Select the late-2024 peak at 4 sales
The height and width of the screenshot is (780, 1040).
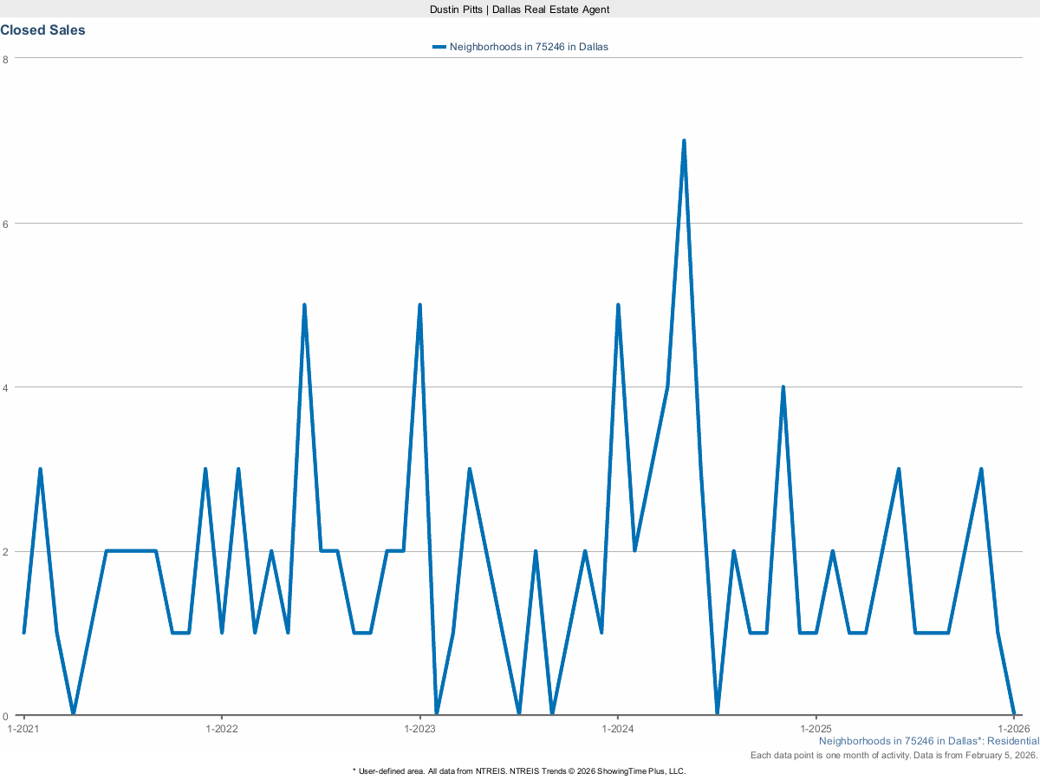[783, 387]
